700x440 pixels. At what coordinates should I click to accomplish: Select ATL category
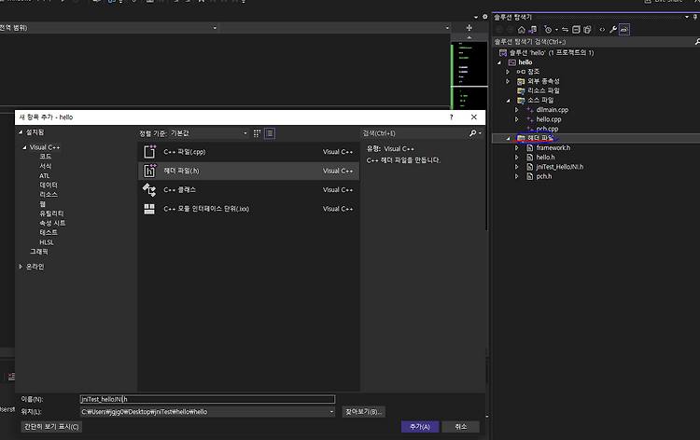[45, 175]
